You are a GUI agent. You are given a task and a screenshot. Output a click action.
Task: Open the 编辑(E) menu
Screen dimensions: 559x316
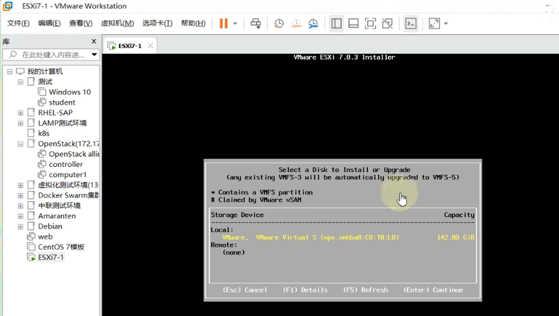[x=49, y=23]
